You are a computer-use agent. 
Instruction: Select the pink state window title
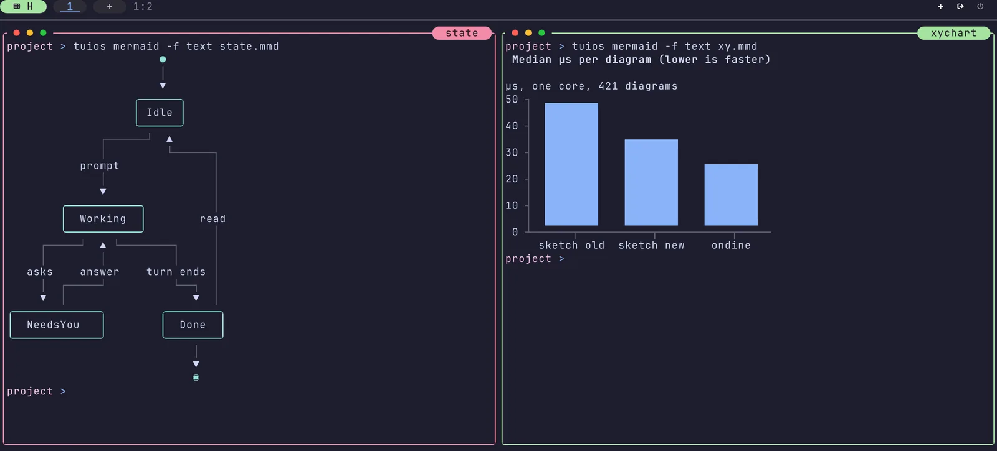(x=462, y=33)
